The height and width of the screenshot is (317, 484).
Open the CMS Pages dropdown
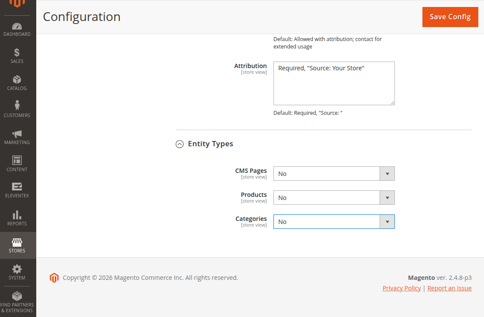click(x=334, y=174)
